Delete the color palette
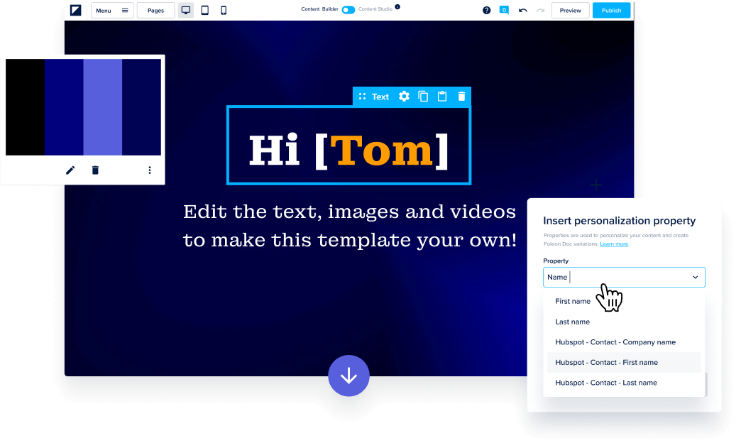741x448 pixels. pos(95,170)
